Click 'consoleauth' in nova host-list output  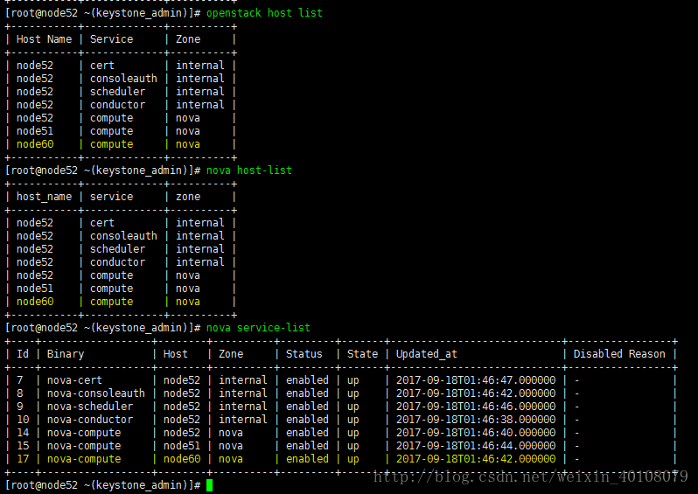(123, 236)
